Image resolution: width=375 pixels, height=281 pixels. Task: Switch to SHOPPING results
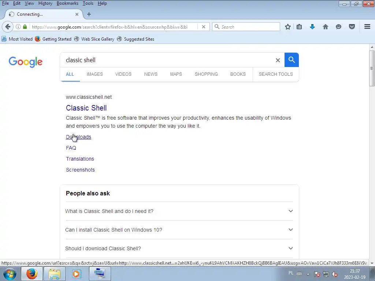click(x=206, y=74)
